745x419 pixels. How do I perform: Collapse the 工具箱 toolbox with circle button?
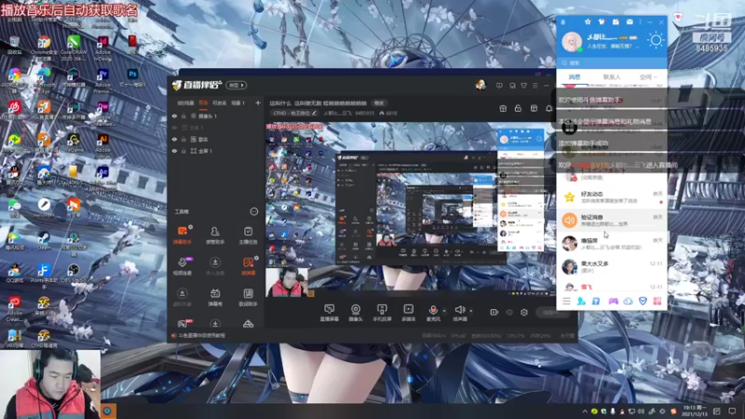pos(254,211)
